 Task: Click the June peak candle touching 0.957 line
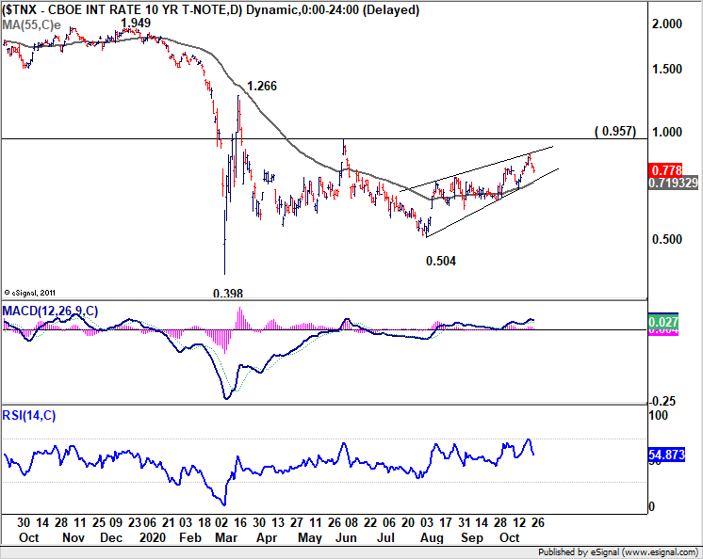pos(344,147)
